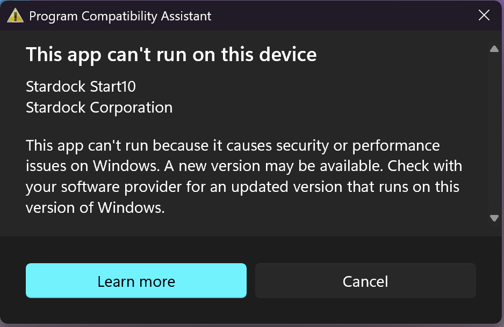Click the heading This app can't run
504x327 pixels.
pyautogui.click(x=171, y=54)
